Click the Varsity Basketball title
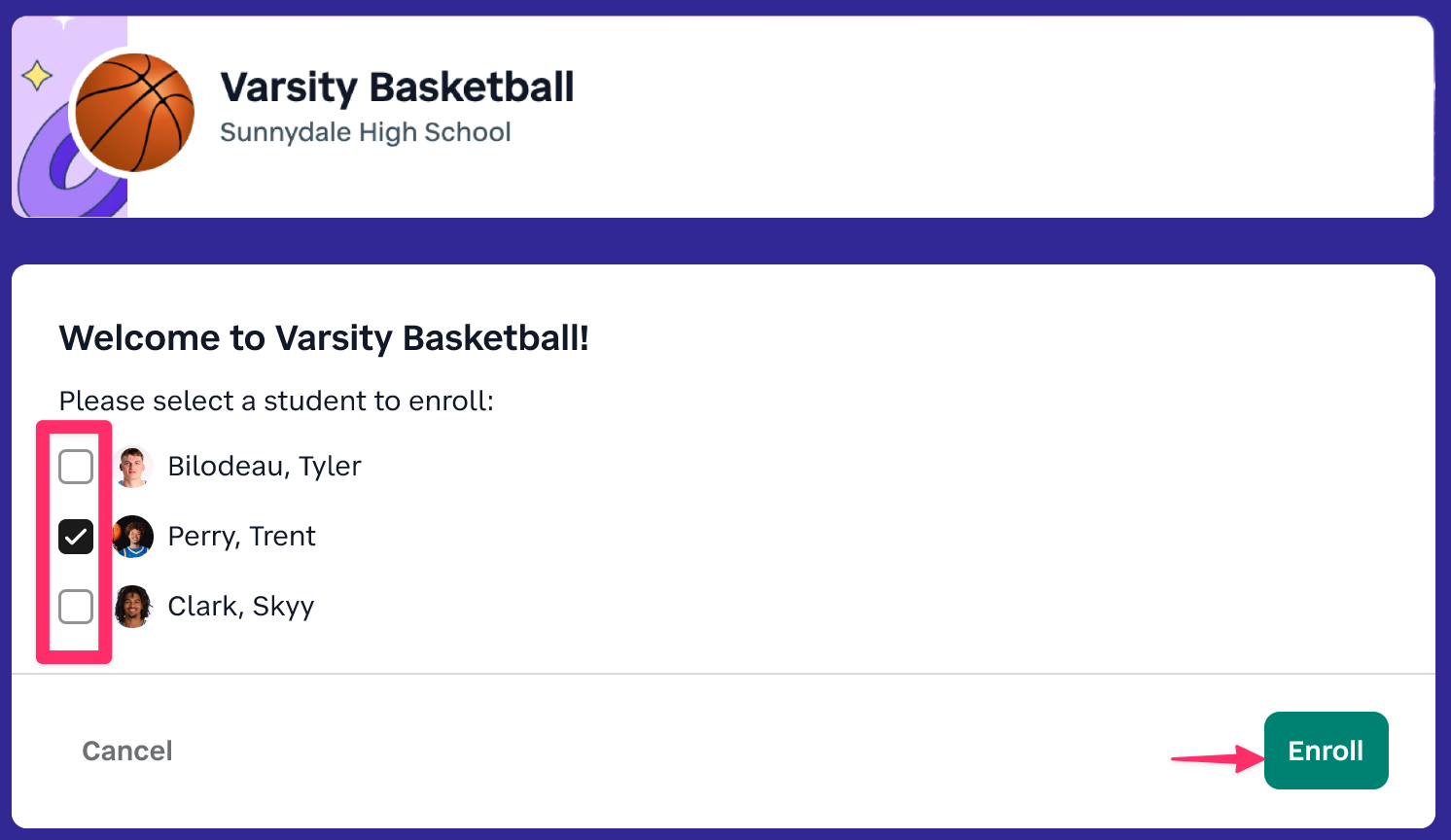 pos(397,87)
